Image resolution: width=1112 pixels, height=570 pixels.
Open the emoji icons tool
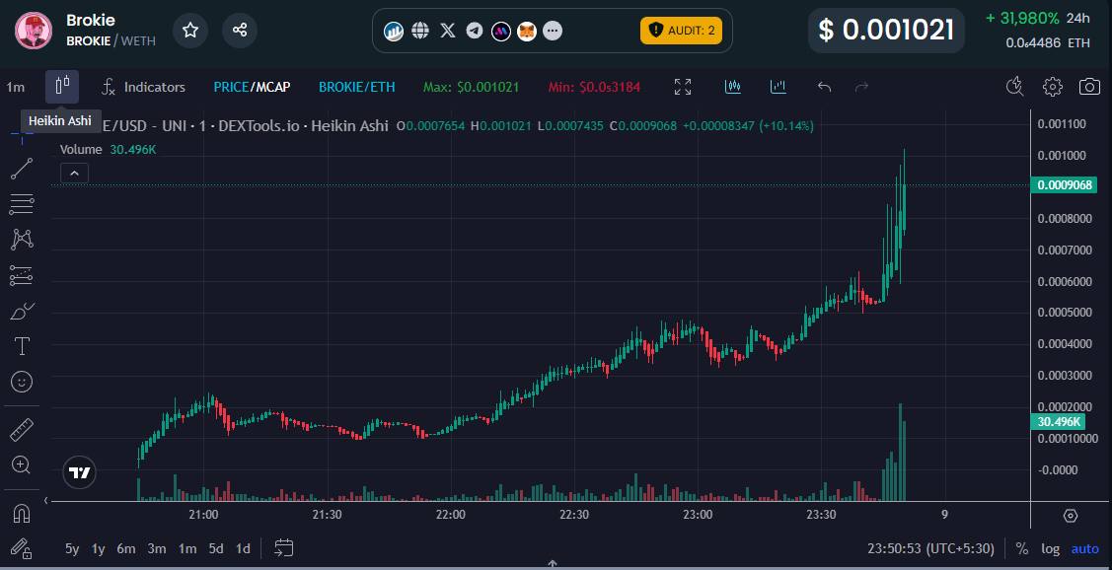[x=22, y=382]
